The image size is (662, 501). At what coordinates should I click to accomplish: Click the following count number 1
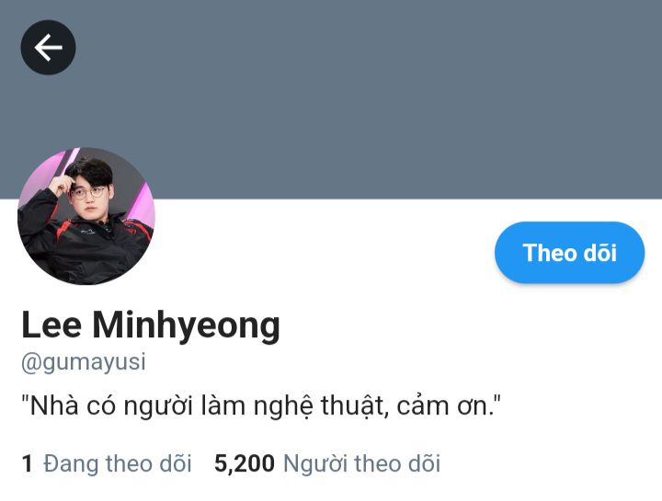(x=27, y=463)
